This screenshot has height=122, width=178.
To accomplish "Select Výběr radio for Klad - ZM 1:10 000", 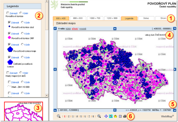I will (22, 82).
